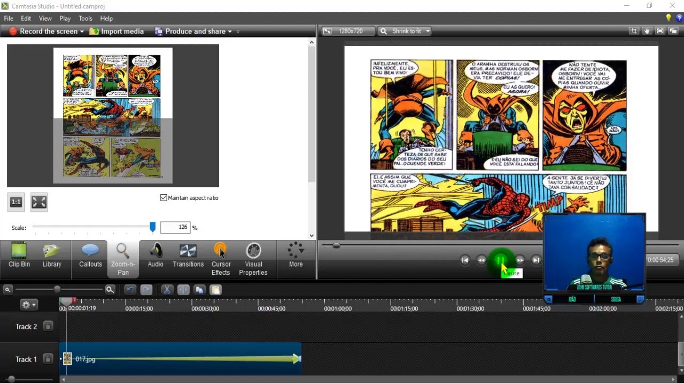Click the cut scissors icon in timeline toolbar
684x384 pixels.
click(167, 290)
